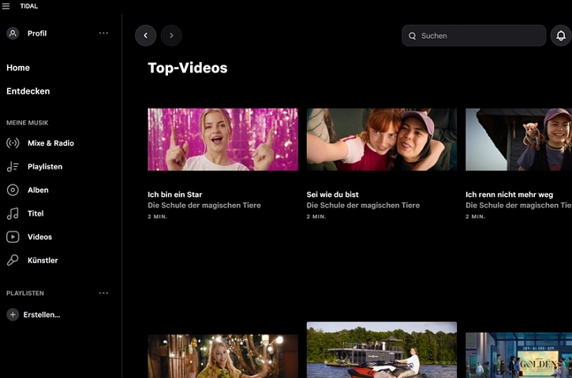Click the plus icon beside Erstellen
The image size is (572, 378).
click(x=13, y=315)
